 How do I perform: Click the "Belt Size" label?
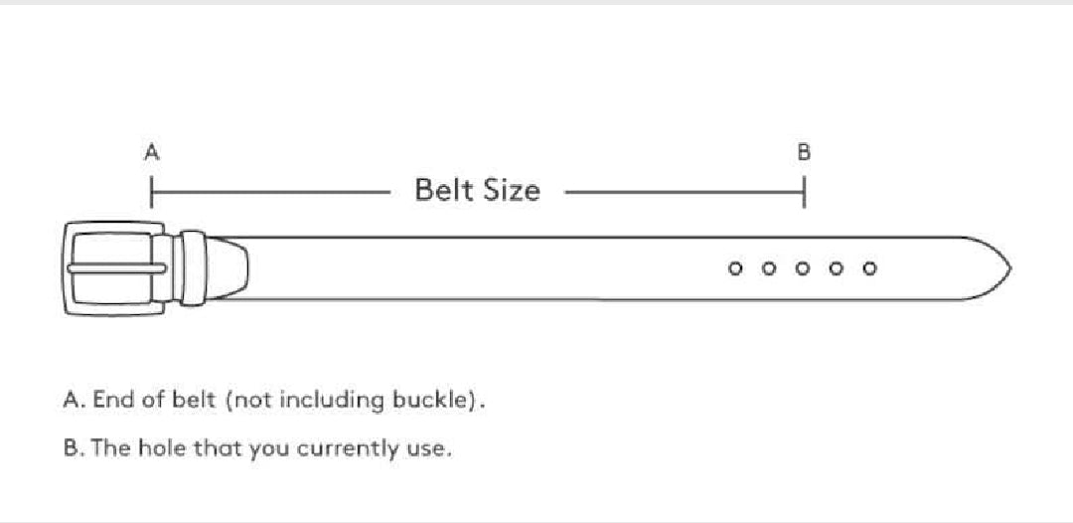pyautogui.click(x=477, y=189)
